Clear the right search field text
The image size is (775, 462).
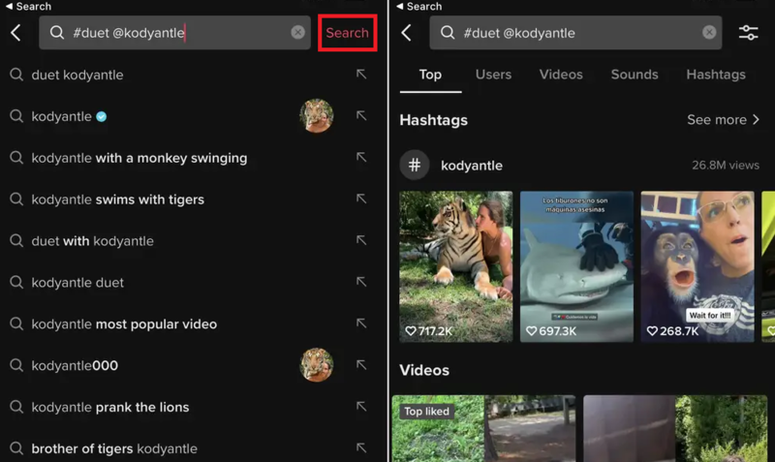click(709, 33)
